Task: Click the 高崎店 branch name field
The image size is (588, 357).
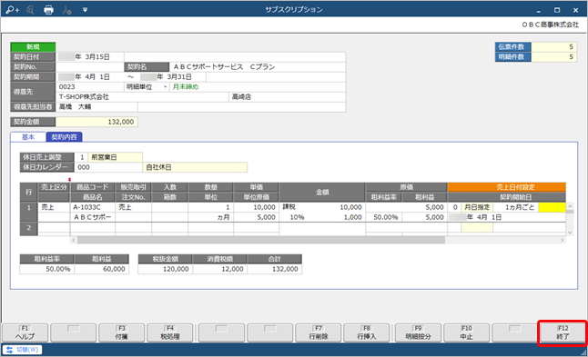Action: (x=287, y=97)
